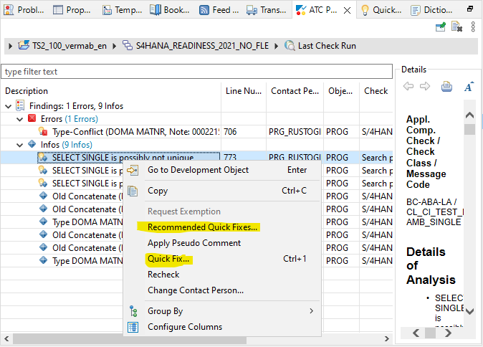Screen dimensions: 483x347
Task: Click the type filter text field
Action: tap(196, 72)
